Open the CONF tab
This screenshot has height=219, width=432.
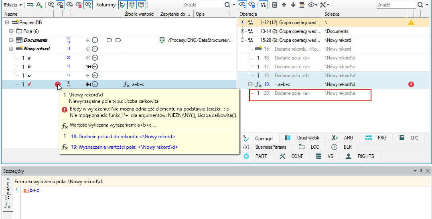tap(291, 156)
